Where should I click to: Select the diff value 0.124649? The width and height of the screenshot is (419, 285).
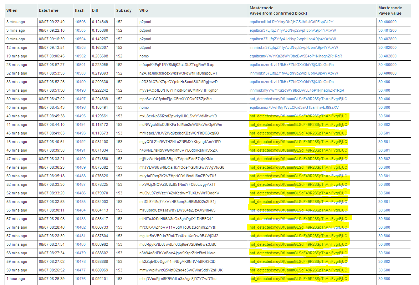pos(100,22)
